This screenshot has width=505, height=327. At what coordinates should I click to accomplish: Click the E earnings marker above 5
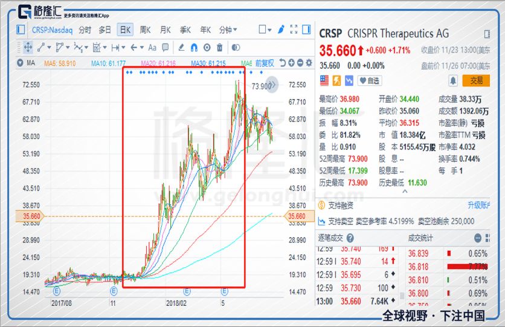[x=225, y=291]
